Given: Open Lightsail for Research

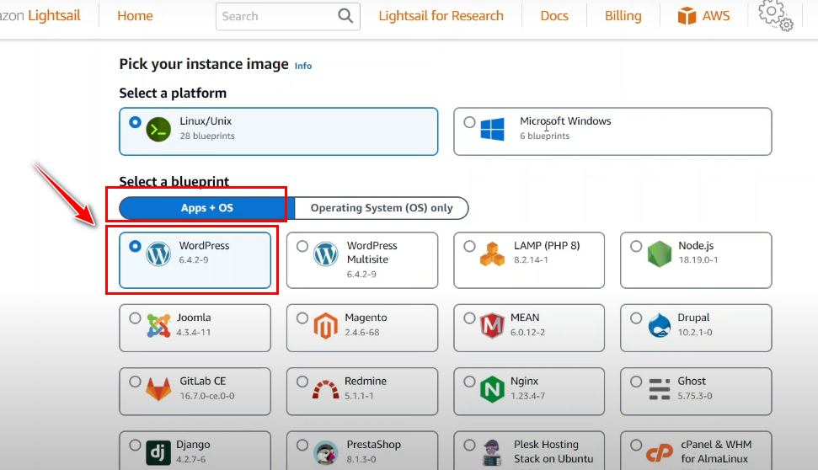Looking at the screenshot, I should pos(441,16).
